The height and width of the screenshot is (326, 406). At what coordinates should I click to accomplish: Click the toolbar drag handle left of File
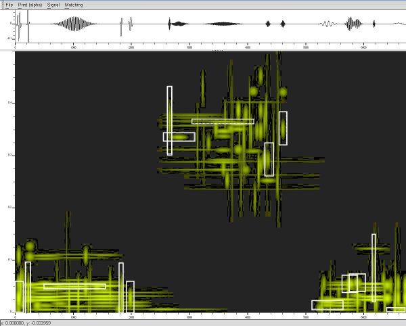[2, 5]
